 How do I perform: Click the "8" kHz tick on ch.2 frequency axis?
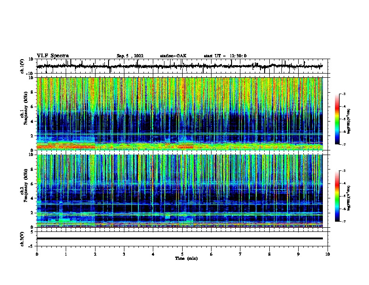pyautogui.click(x=33, y=170)
